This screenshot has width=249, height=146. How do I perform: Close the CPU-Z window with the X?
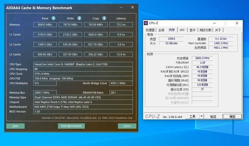point(237,23)
